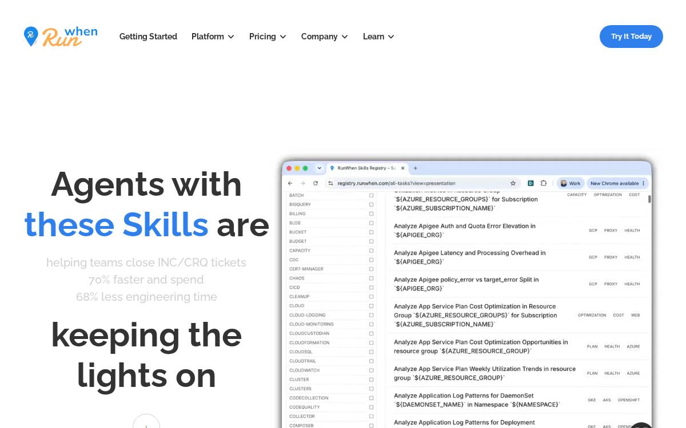Open the tab search dropdown arrow

pos(319,168)
